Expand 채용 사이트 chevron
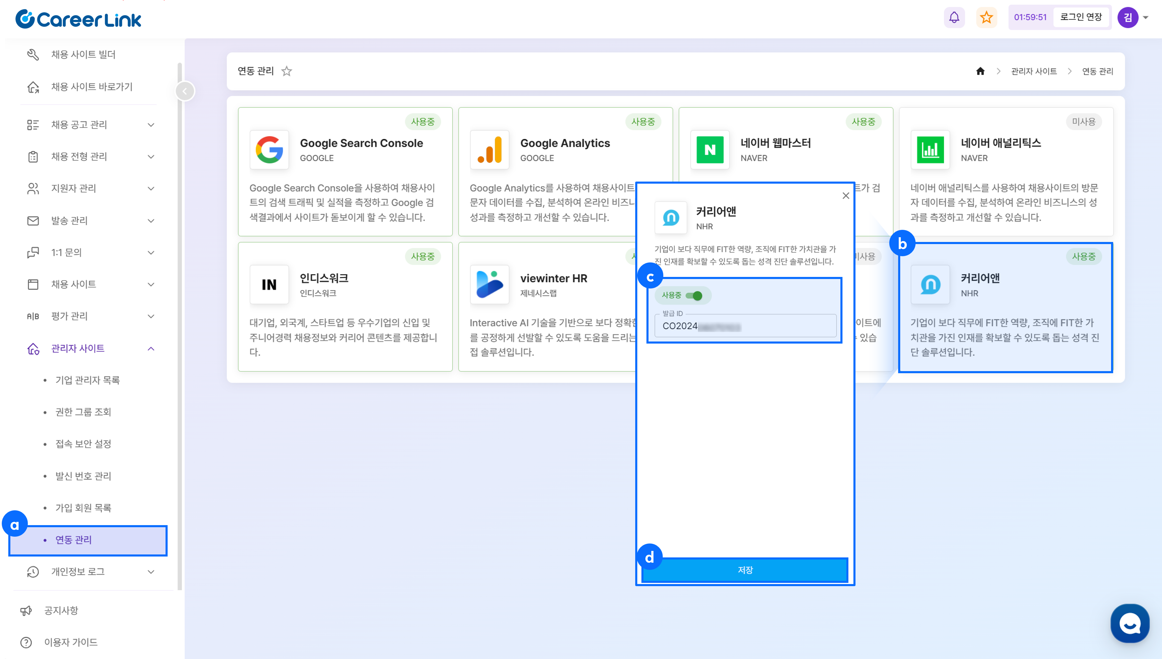 [x=151, y=284]
